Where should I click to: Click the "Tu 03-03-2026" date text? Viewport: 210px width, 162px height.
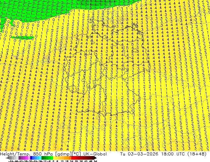tap(139, 154)
